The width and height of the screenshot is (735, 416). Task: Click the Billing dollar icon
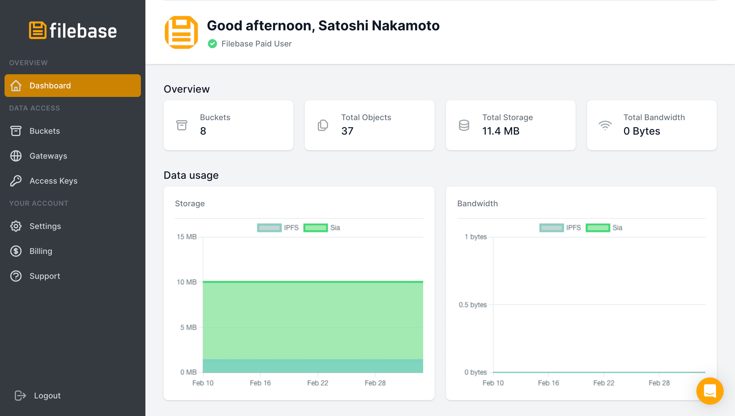[16, 251]
